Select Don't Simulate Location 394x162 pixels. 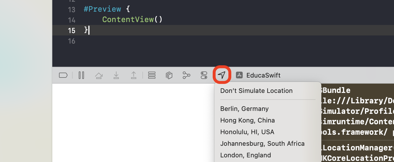(x=256, y=91)
